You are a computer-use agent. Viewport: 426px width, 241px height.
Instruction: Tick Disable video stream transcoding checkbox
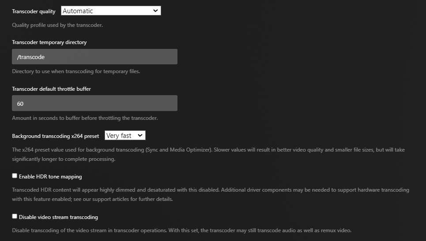[15, 216]
